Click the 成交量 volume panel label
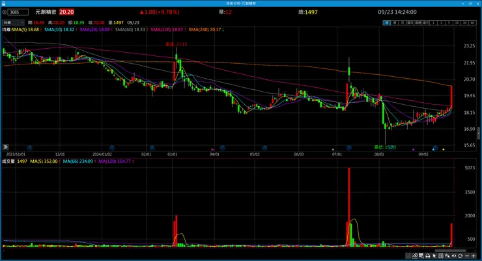The width and height of the screenshot is (482, 261). coord(8,161)
